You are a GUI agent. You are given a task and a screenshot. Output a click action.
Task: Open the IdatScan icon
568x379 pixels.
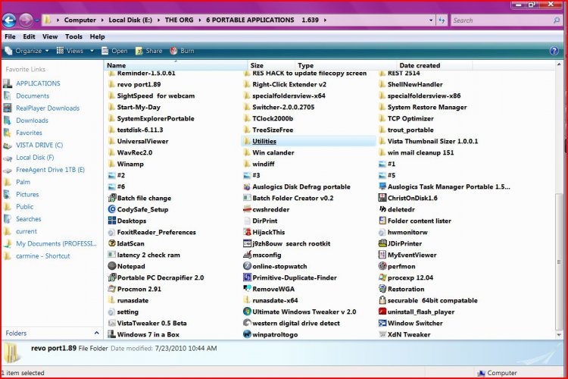coord(112,243)
